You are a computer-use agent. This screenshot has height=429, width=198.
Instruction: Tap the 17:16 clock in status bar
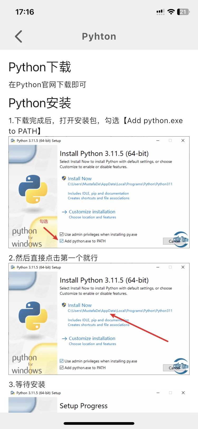[x=25, y=12]
